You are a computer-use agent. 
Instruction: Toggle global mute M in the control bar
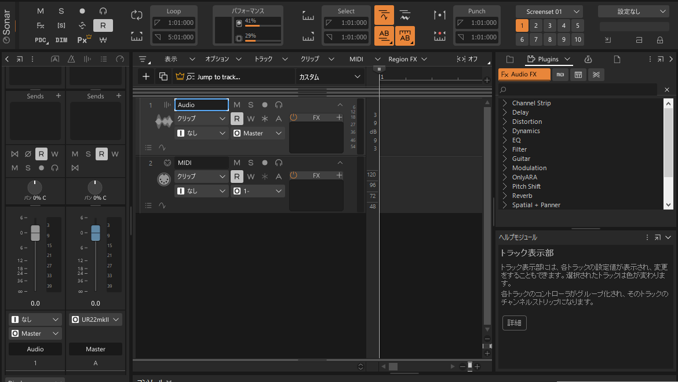click(x=40, y=11)
